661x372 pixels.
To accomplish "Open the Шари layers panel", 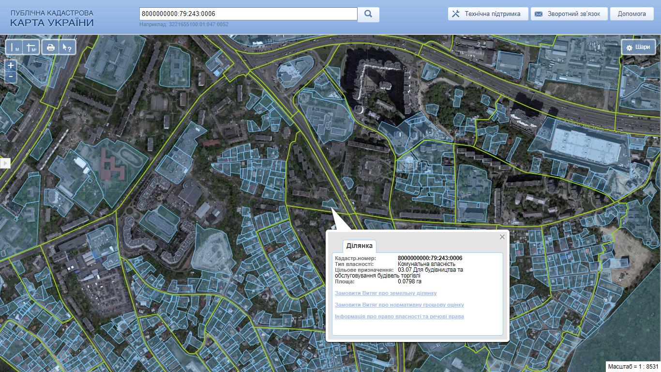I will point(638,47).
